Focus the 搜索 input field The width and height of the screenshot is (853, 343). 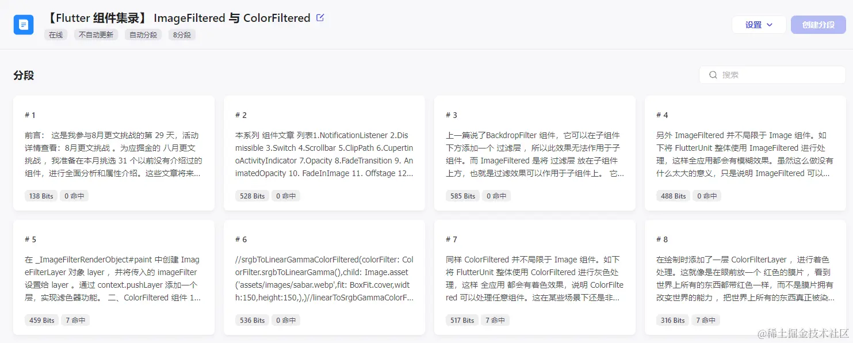(772, 75)
